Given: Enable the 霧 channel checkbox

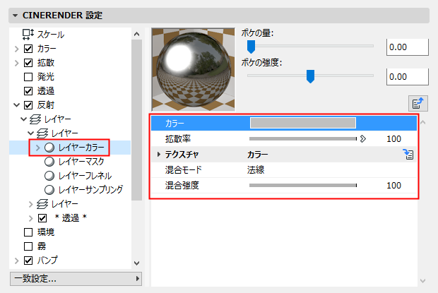Looking at the screenshot, I should 28,246.
